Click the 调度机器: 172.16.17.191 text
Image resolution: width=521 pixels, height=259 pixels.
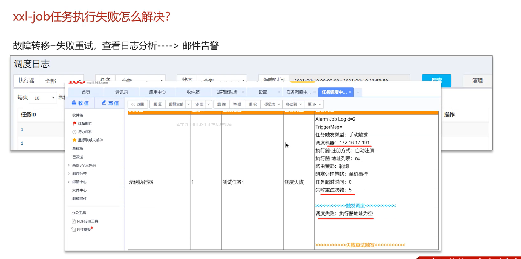(x=342, y=143)
